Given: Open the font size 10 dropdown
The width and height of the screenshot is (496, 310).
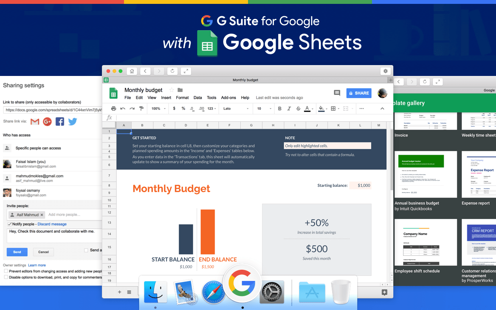Looking at the screenshot, I should point(264,108).
